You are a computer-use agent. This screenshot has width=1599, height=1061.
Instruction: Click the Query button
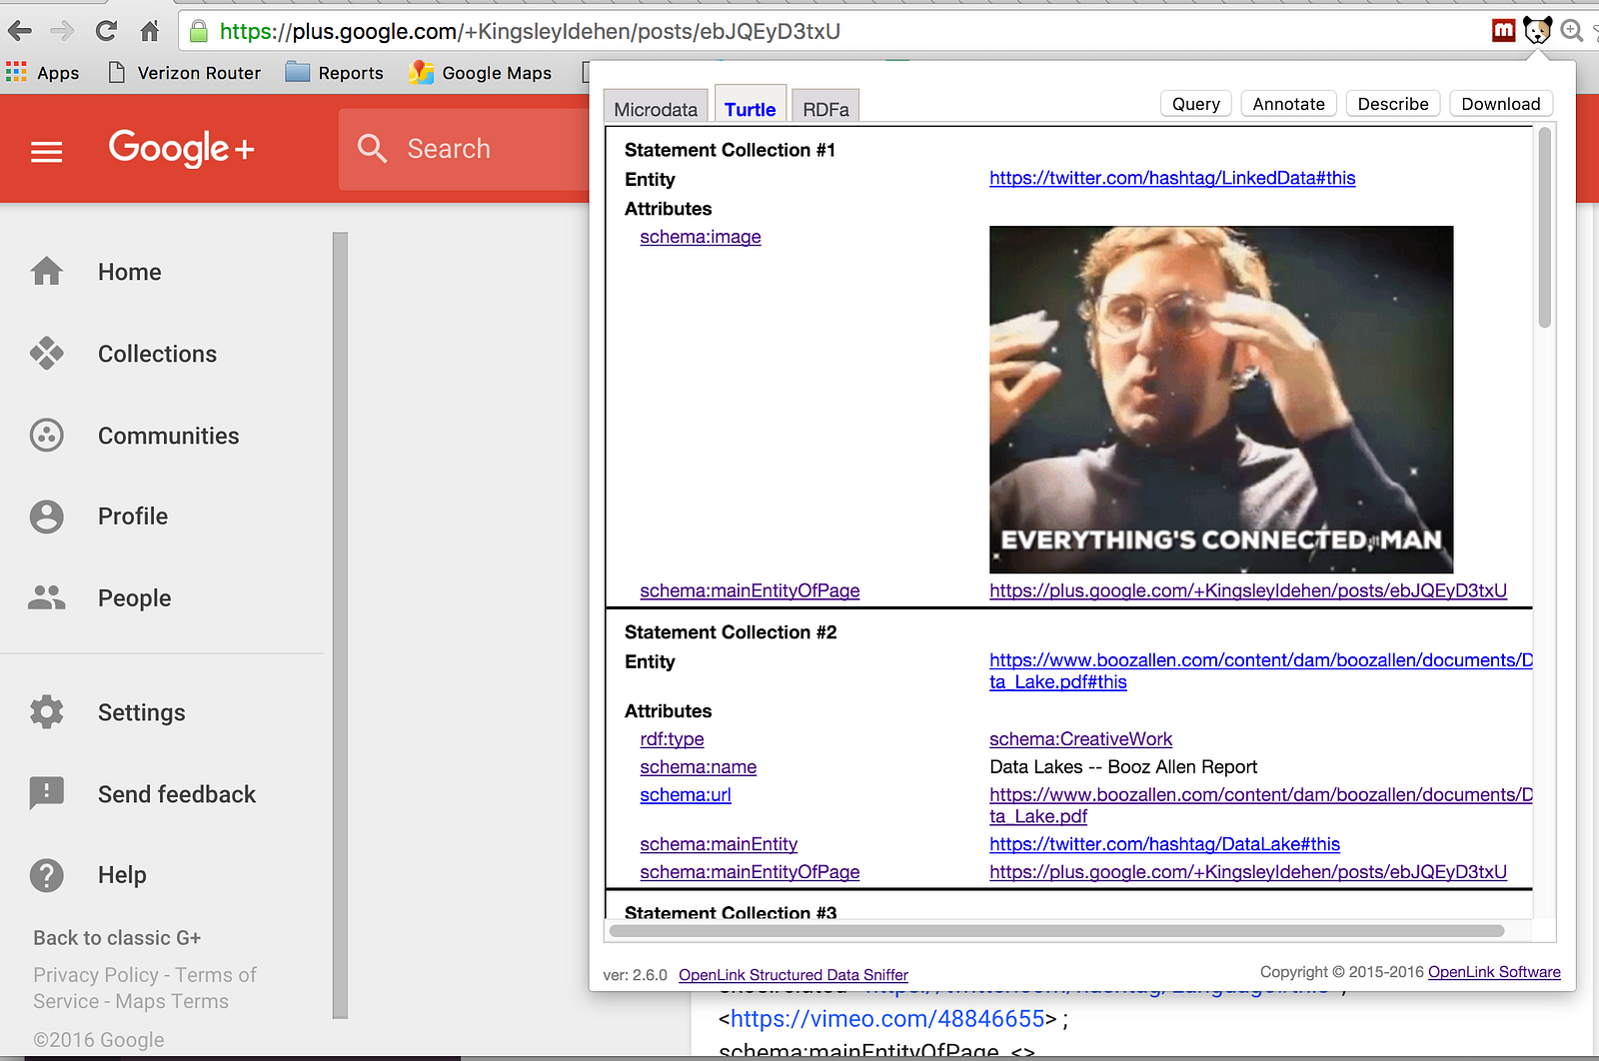1196,104
